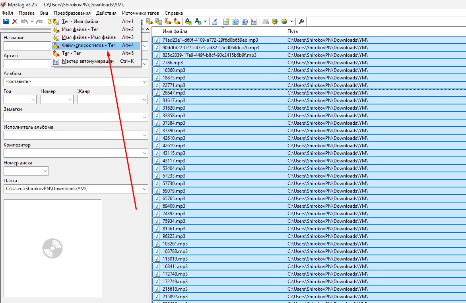Click the album cover art placeholder

52,248
